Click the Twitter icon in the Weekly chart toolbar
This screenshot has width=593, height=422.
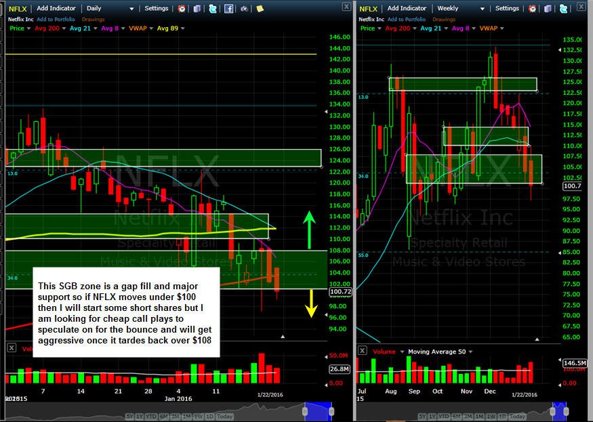coord(563,8)
